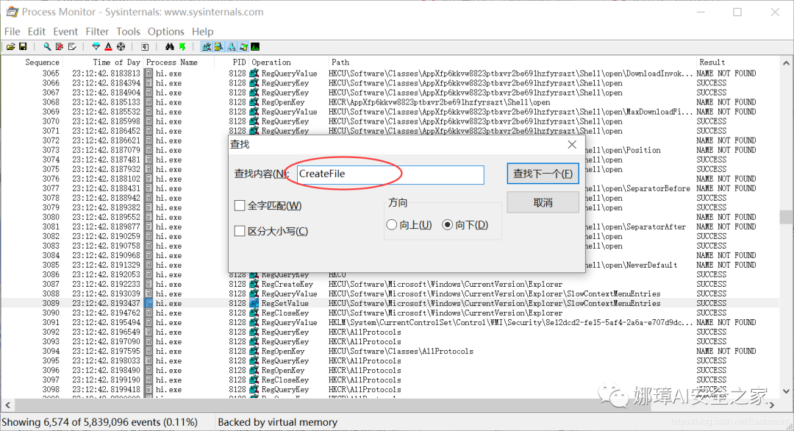Open the File menu
The image size is (794, 431).
12,32
